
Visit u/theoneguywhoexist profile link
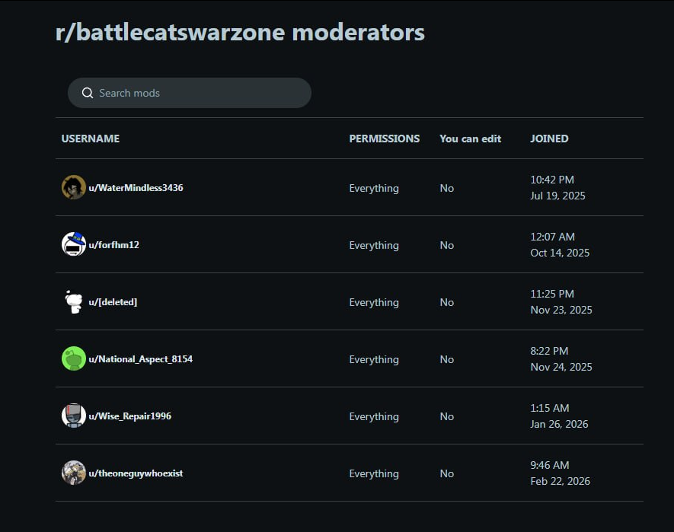coord(136,473)
